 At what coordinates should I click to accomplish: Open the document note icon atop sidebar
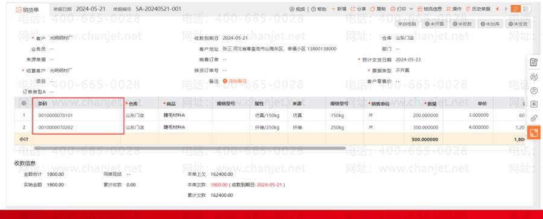(534, 63)
